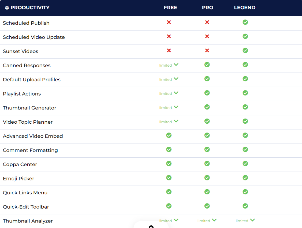This screenshot has height=228, width=302.
Task: Click green checkmark for Quick Links Menu under LEGEND
Action: click(245, 192)
